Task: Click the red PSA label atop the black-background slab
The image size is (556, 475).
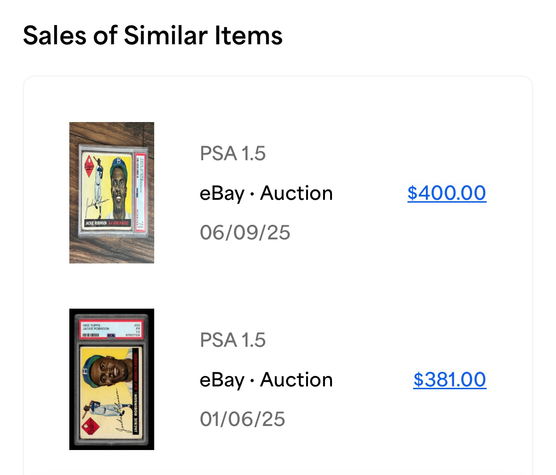Action: [x=111, y=330]
